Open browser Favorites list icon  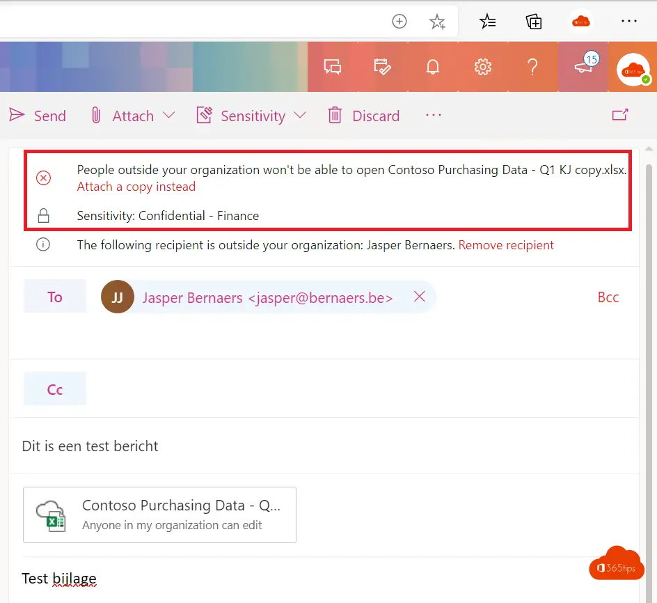pos(488,21)
